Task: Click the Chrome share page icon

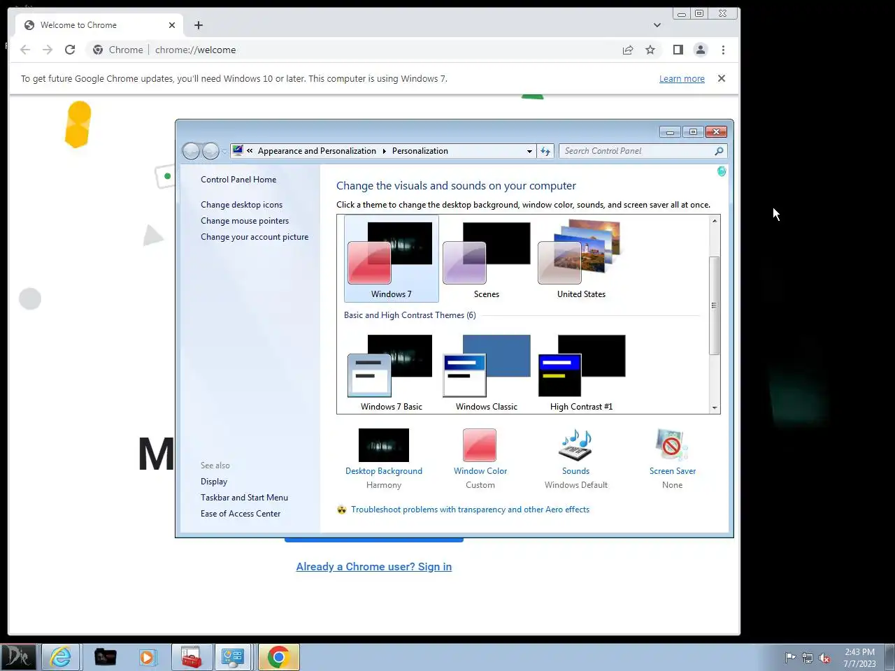Action: (x=628, y=50)
